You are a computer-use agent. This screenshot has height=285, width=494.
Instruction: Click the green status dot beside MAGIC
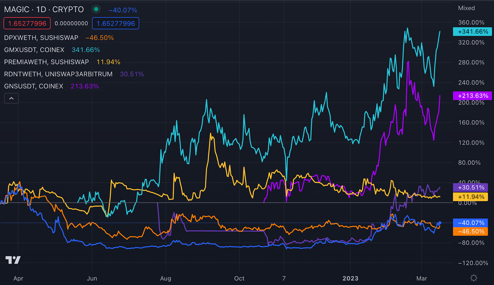pyautogui.click(x=97, y=10)
